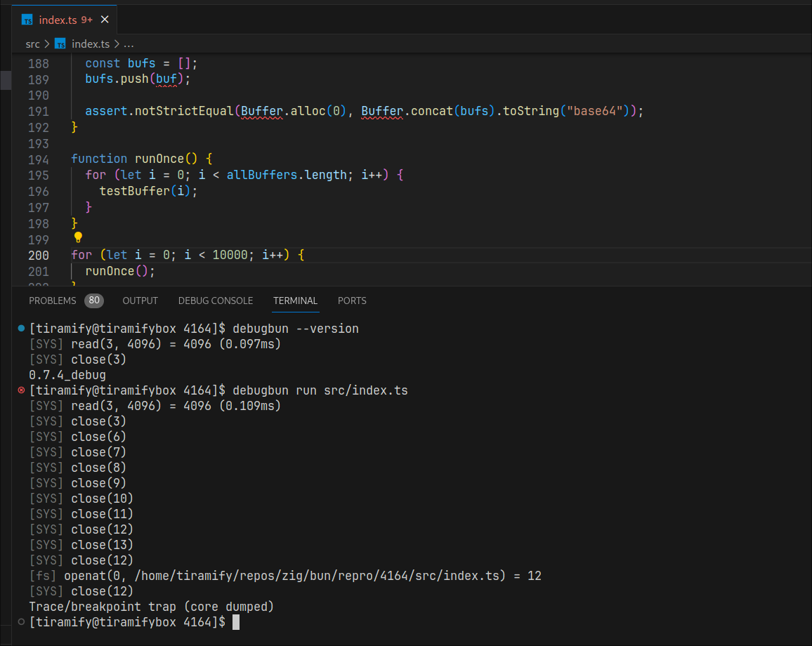Open the PROBLEMS panel
Screen dimensions: 812x646
52,301
